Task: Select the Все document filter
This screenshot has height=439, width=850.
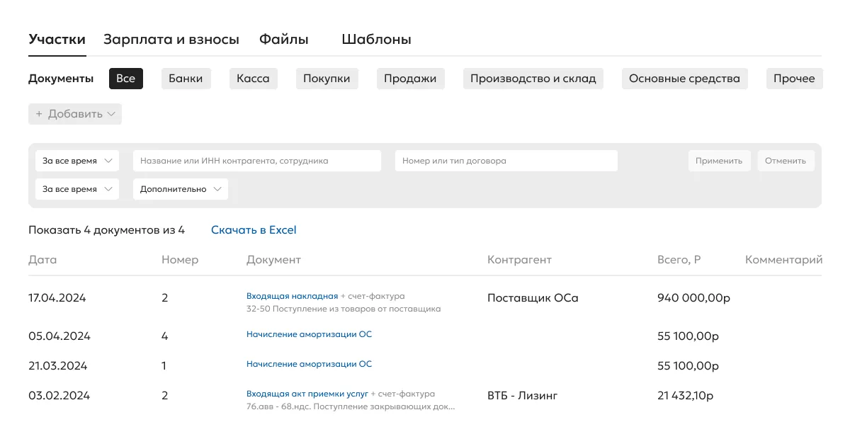Action: point(126,79)
